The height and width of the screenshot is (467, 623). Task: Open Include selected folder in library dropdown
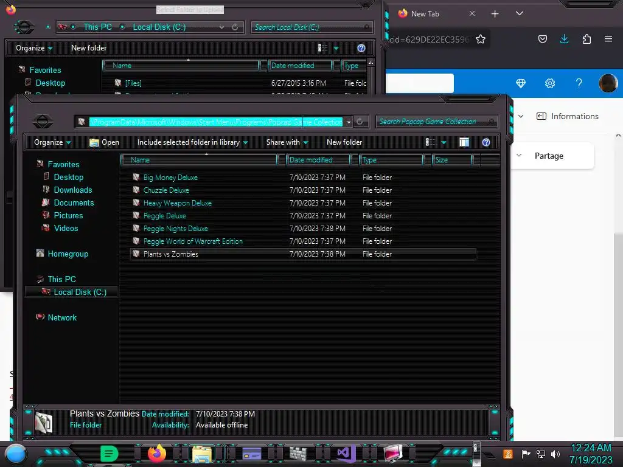(x=192, y=142)
